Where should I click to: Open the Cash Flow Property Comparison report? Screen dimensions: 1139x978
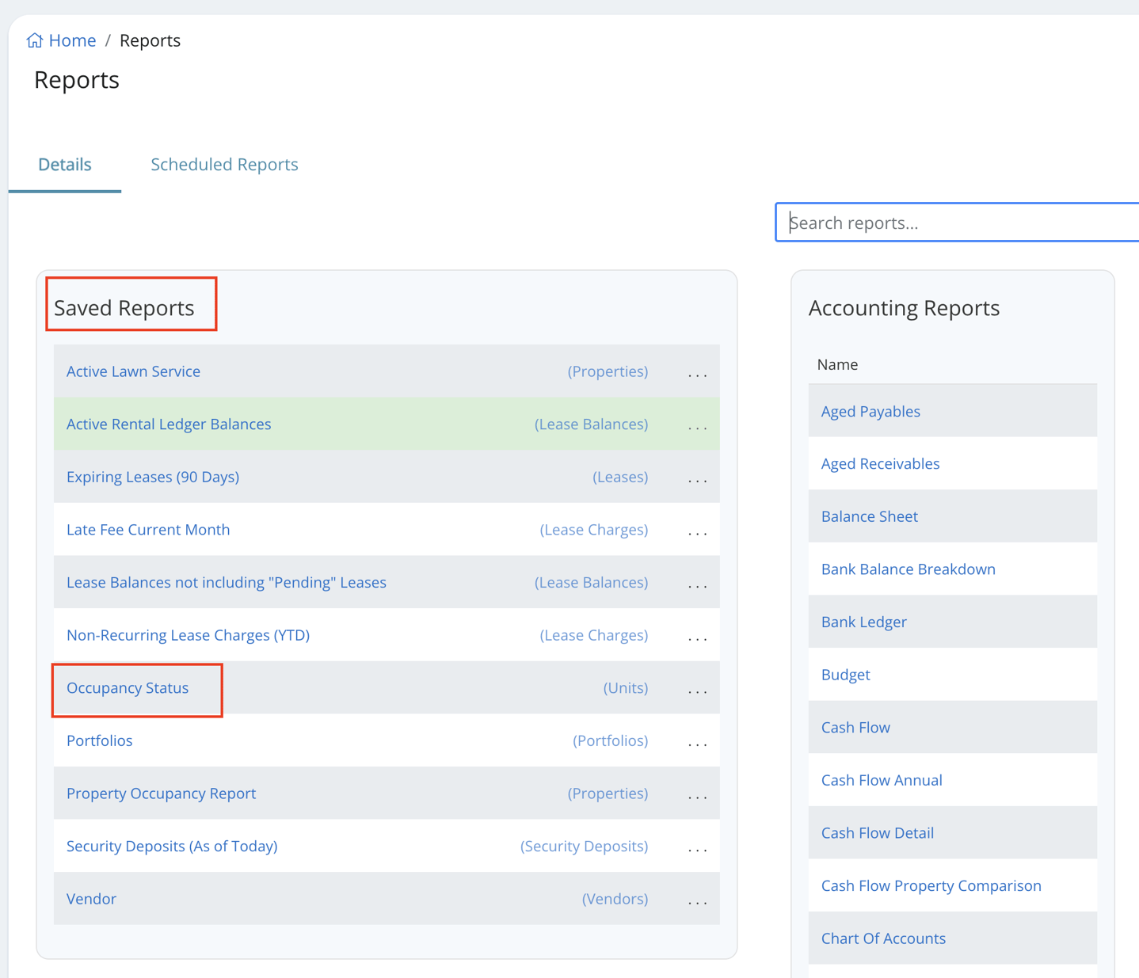point(931,886)
